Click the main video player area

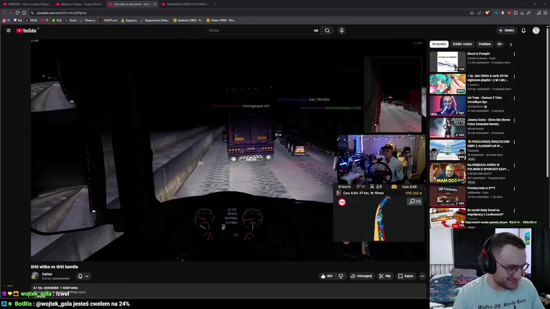coord(228,150)
